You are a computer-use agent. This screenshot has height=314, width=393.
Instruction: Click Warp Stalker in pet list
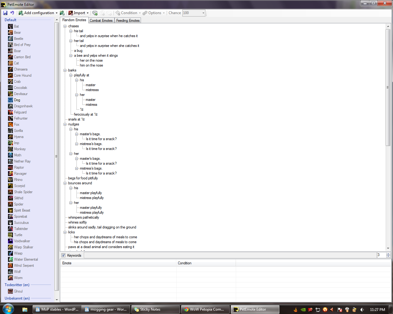pyautogui.click(x=23, y=247)
